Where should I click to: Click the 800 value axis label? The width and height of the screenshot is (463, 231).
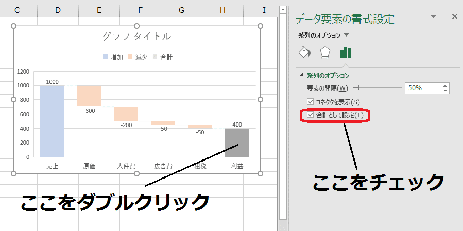pos(25,100)
